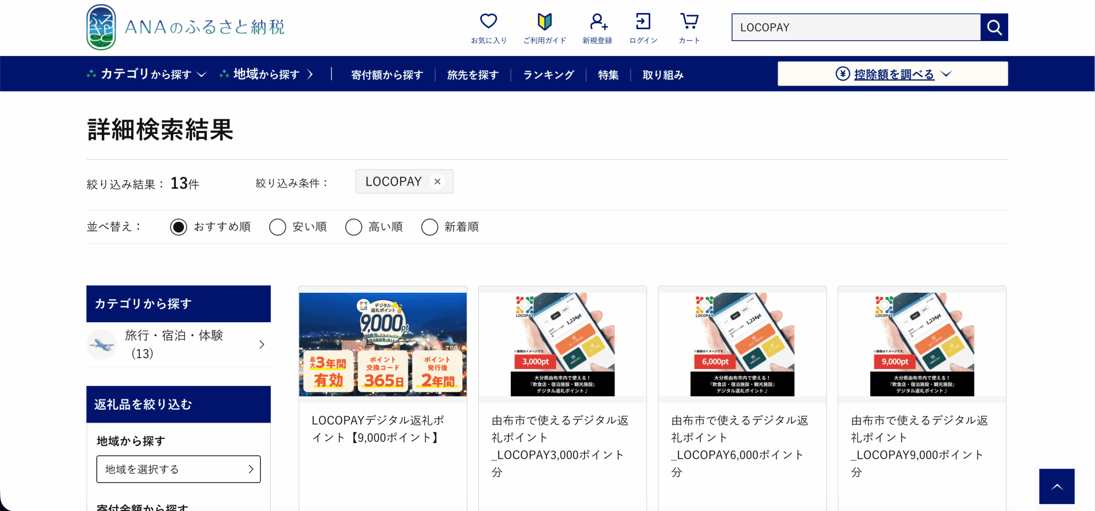The height and width of the screenshot is (511, 1095).
Task: Click the 返礼品を絞り込む sidebar header
Action: (x=178, y=405)
